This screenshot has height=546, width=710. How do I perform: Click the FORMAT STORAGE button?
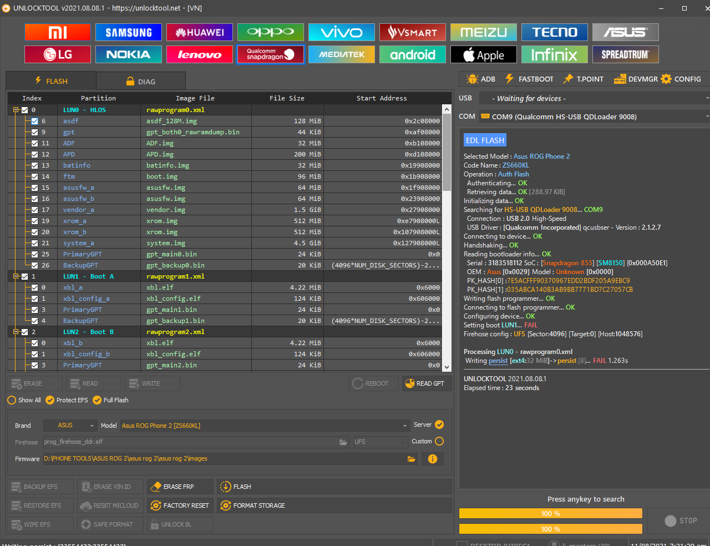click(x=334, y=505)
